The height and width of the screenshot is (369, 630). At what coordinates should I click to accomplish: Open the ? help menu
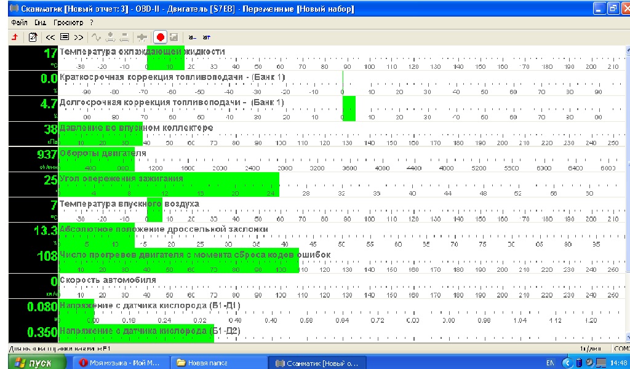pyautogui.click(x=92, y=23)
